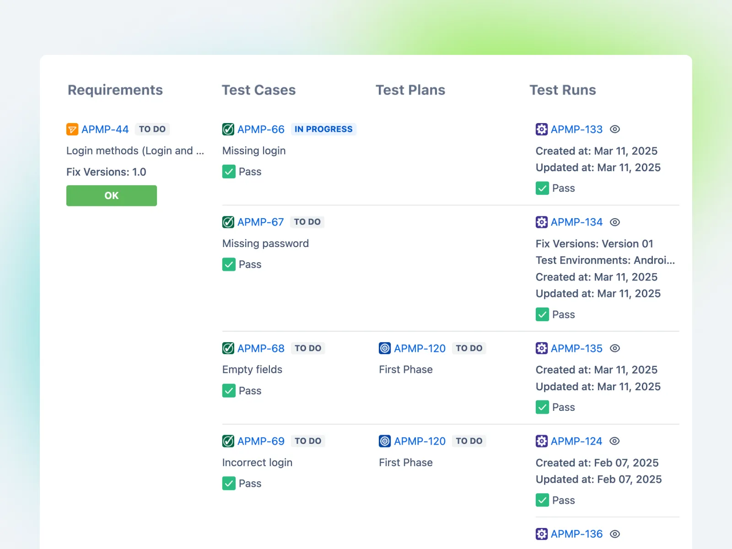This screenshot has height=549, width=732.
Task: Click the test run gear icon beside APMP-135
Action: [x=542, y=349]
